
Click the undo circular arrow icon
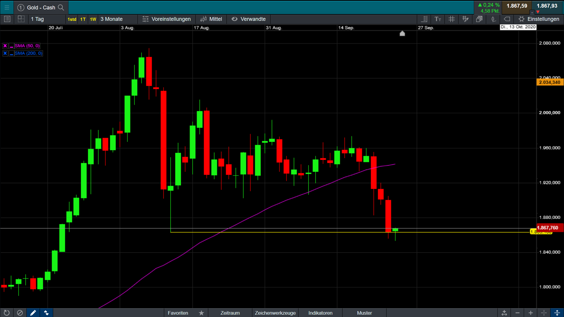click(6, 313)
